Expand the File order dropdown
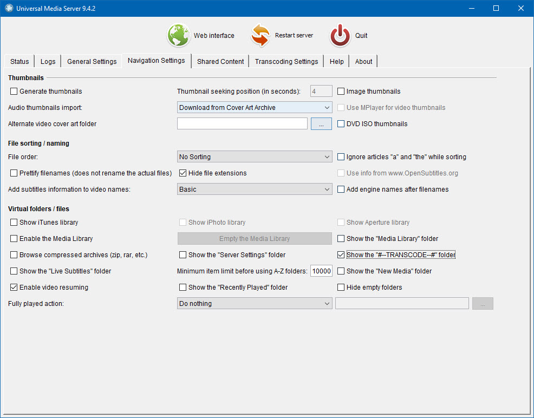This screenshot has height=418, width=534. (255, 157)
